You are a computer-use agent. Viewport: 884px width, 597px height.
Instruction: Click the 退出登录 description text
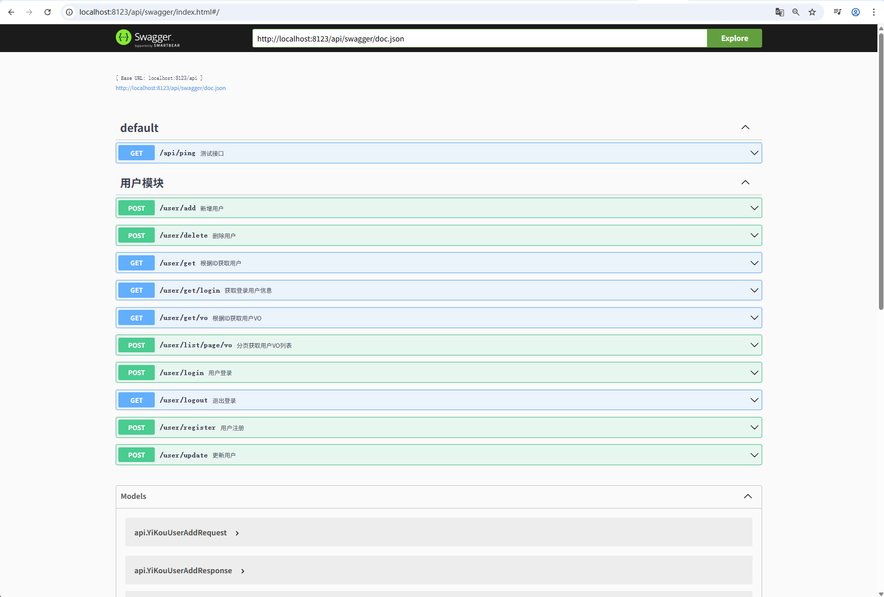[x=224, y=401]
